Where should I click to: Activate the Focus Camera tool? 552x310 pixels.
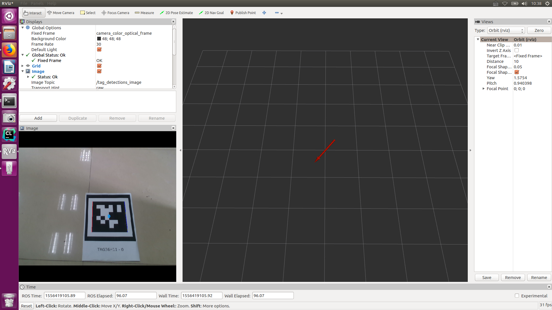click(115, 13)
